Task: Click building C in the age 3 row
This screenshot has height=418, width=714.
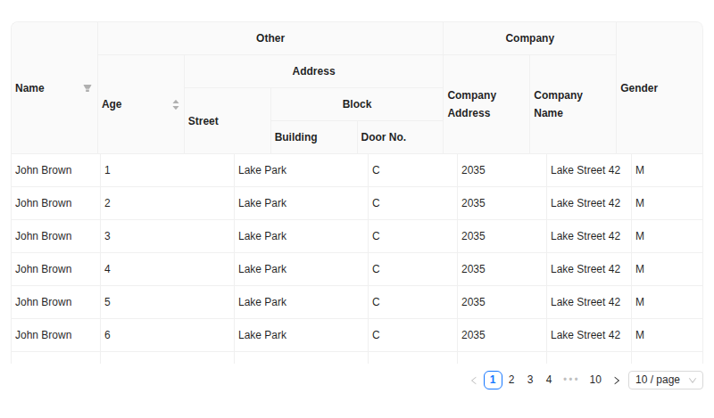Action: (376, 236)
